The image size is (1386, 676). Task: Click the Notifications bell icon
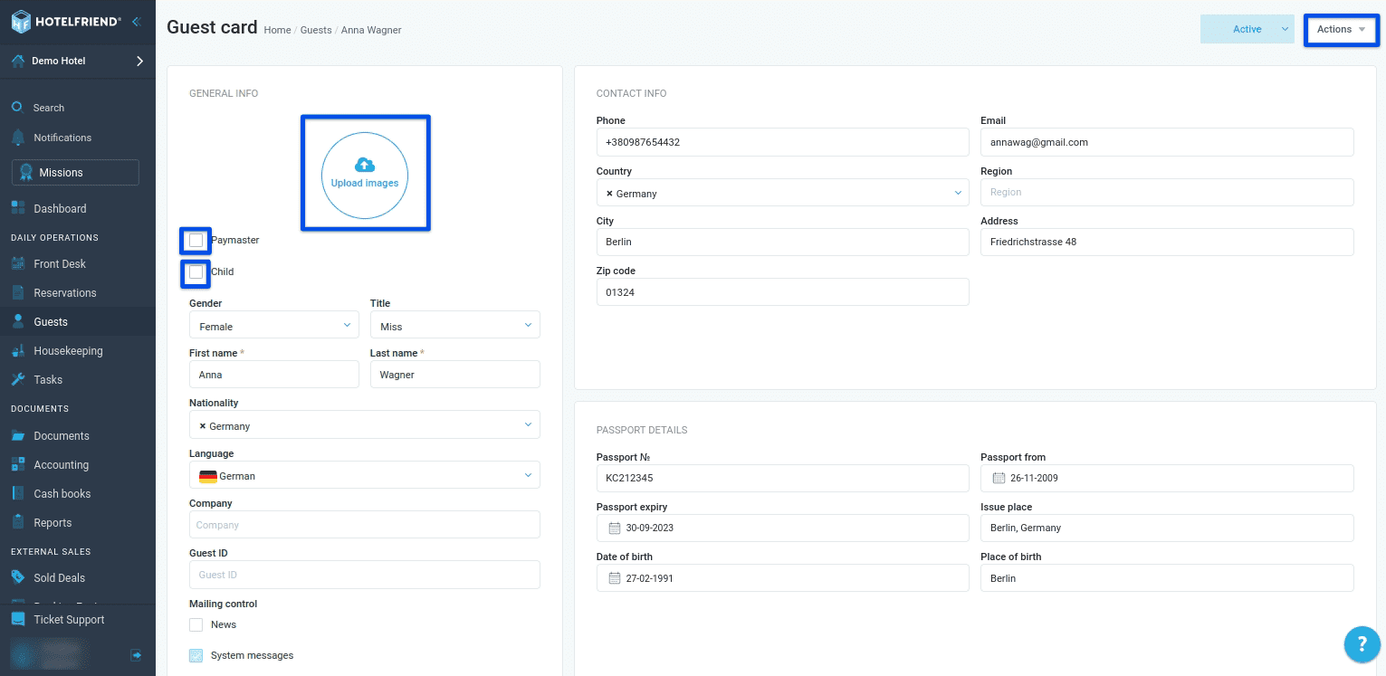(17, 138)
